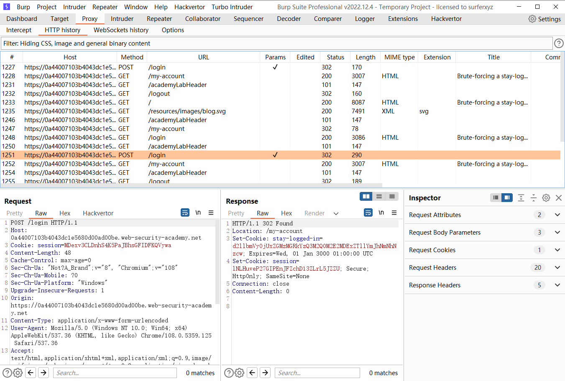565x381 pixels.
Task: Open Response panel hamburger menu
Action: (x=394, y=212)
